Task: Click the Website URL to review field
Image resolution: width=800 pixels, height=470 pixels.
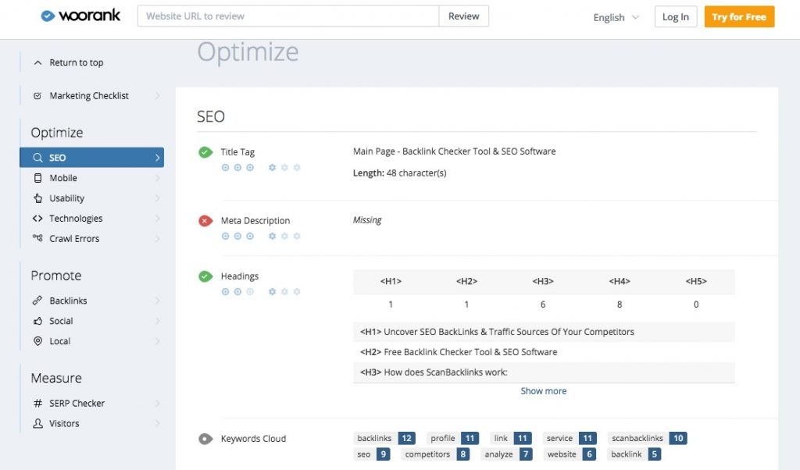Action: coord(288,16)
